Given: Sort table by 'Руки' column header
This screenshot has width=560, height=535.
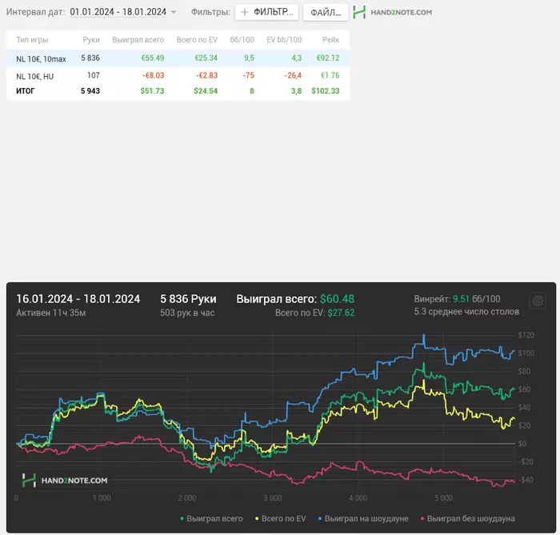Looking at the screenshot, I should [90, 40].
